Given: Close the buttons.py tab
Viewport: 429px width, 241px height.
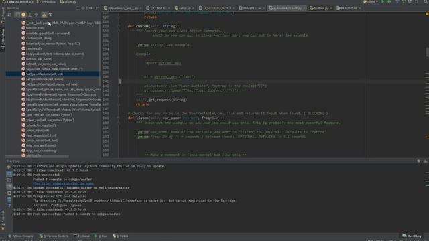Looking at the screenshot, I should tap(331, 9).
